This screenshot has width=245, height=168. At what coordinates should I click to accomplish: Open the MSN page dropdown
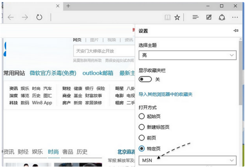[x=187, y=160]
